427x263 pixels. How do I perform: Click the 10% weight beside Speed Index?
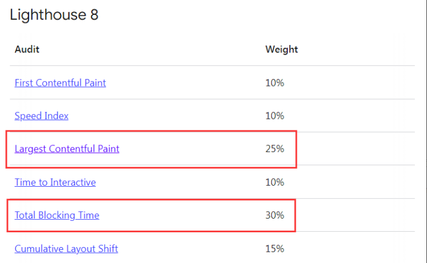point(275,116)
